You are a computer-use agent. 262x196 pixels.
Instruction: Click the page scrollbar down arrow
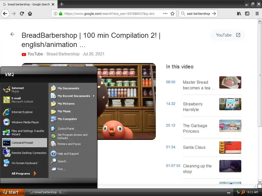(x=260, y=182)
